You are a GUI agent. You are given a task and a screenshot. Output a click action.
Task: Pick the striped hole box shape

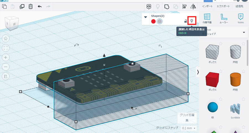(212, 52)
